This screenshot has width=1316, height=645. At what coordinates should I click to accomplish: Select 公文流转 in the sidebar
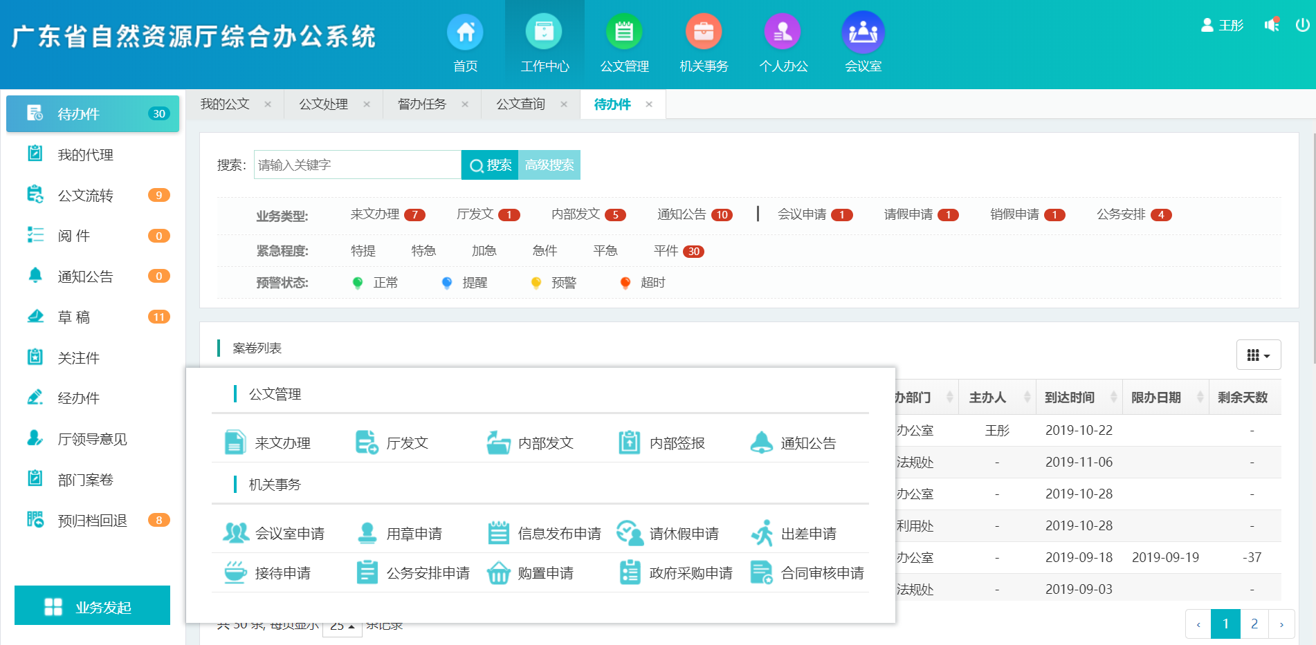85,196
